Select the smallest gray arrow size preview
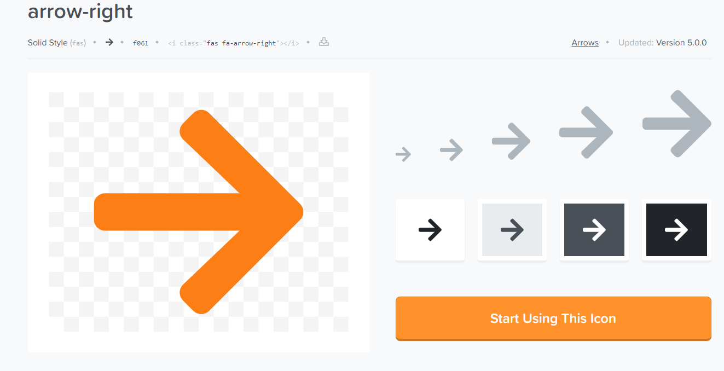The height and width of the screenshot is (371, 724). [403, 154]
